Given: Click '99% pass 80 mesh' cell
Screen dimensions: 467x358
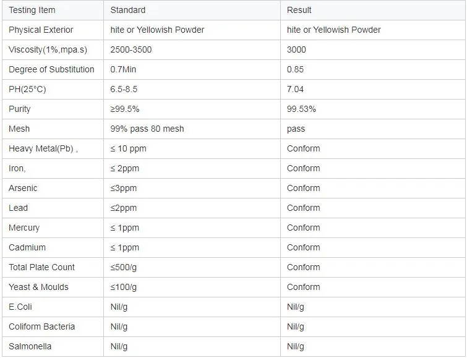Looking at the screenshot, I should pos(147,129).
